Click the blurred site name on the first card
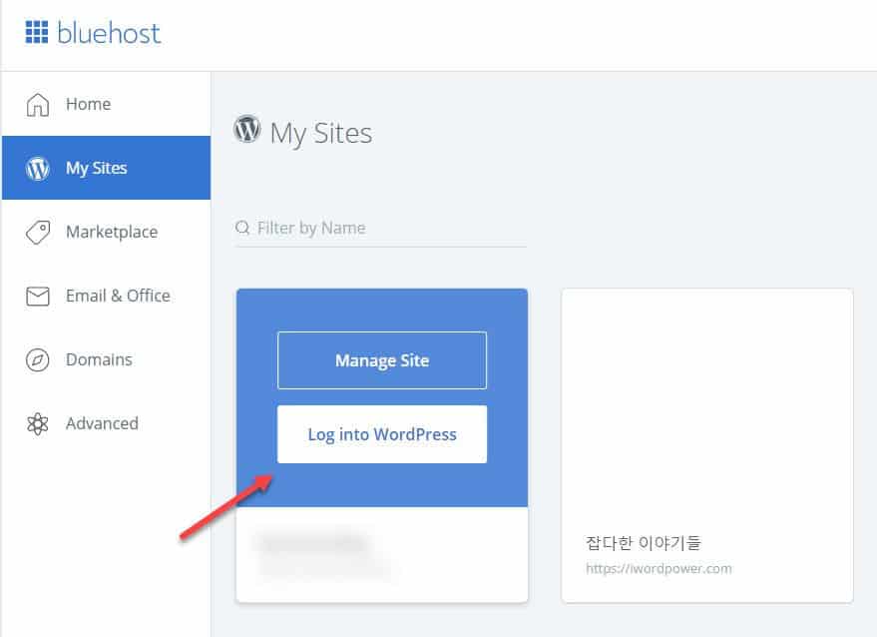The image size is (877, 637). [313, 543]
